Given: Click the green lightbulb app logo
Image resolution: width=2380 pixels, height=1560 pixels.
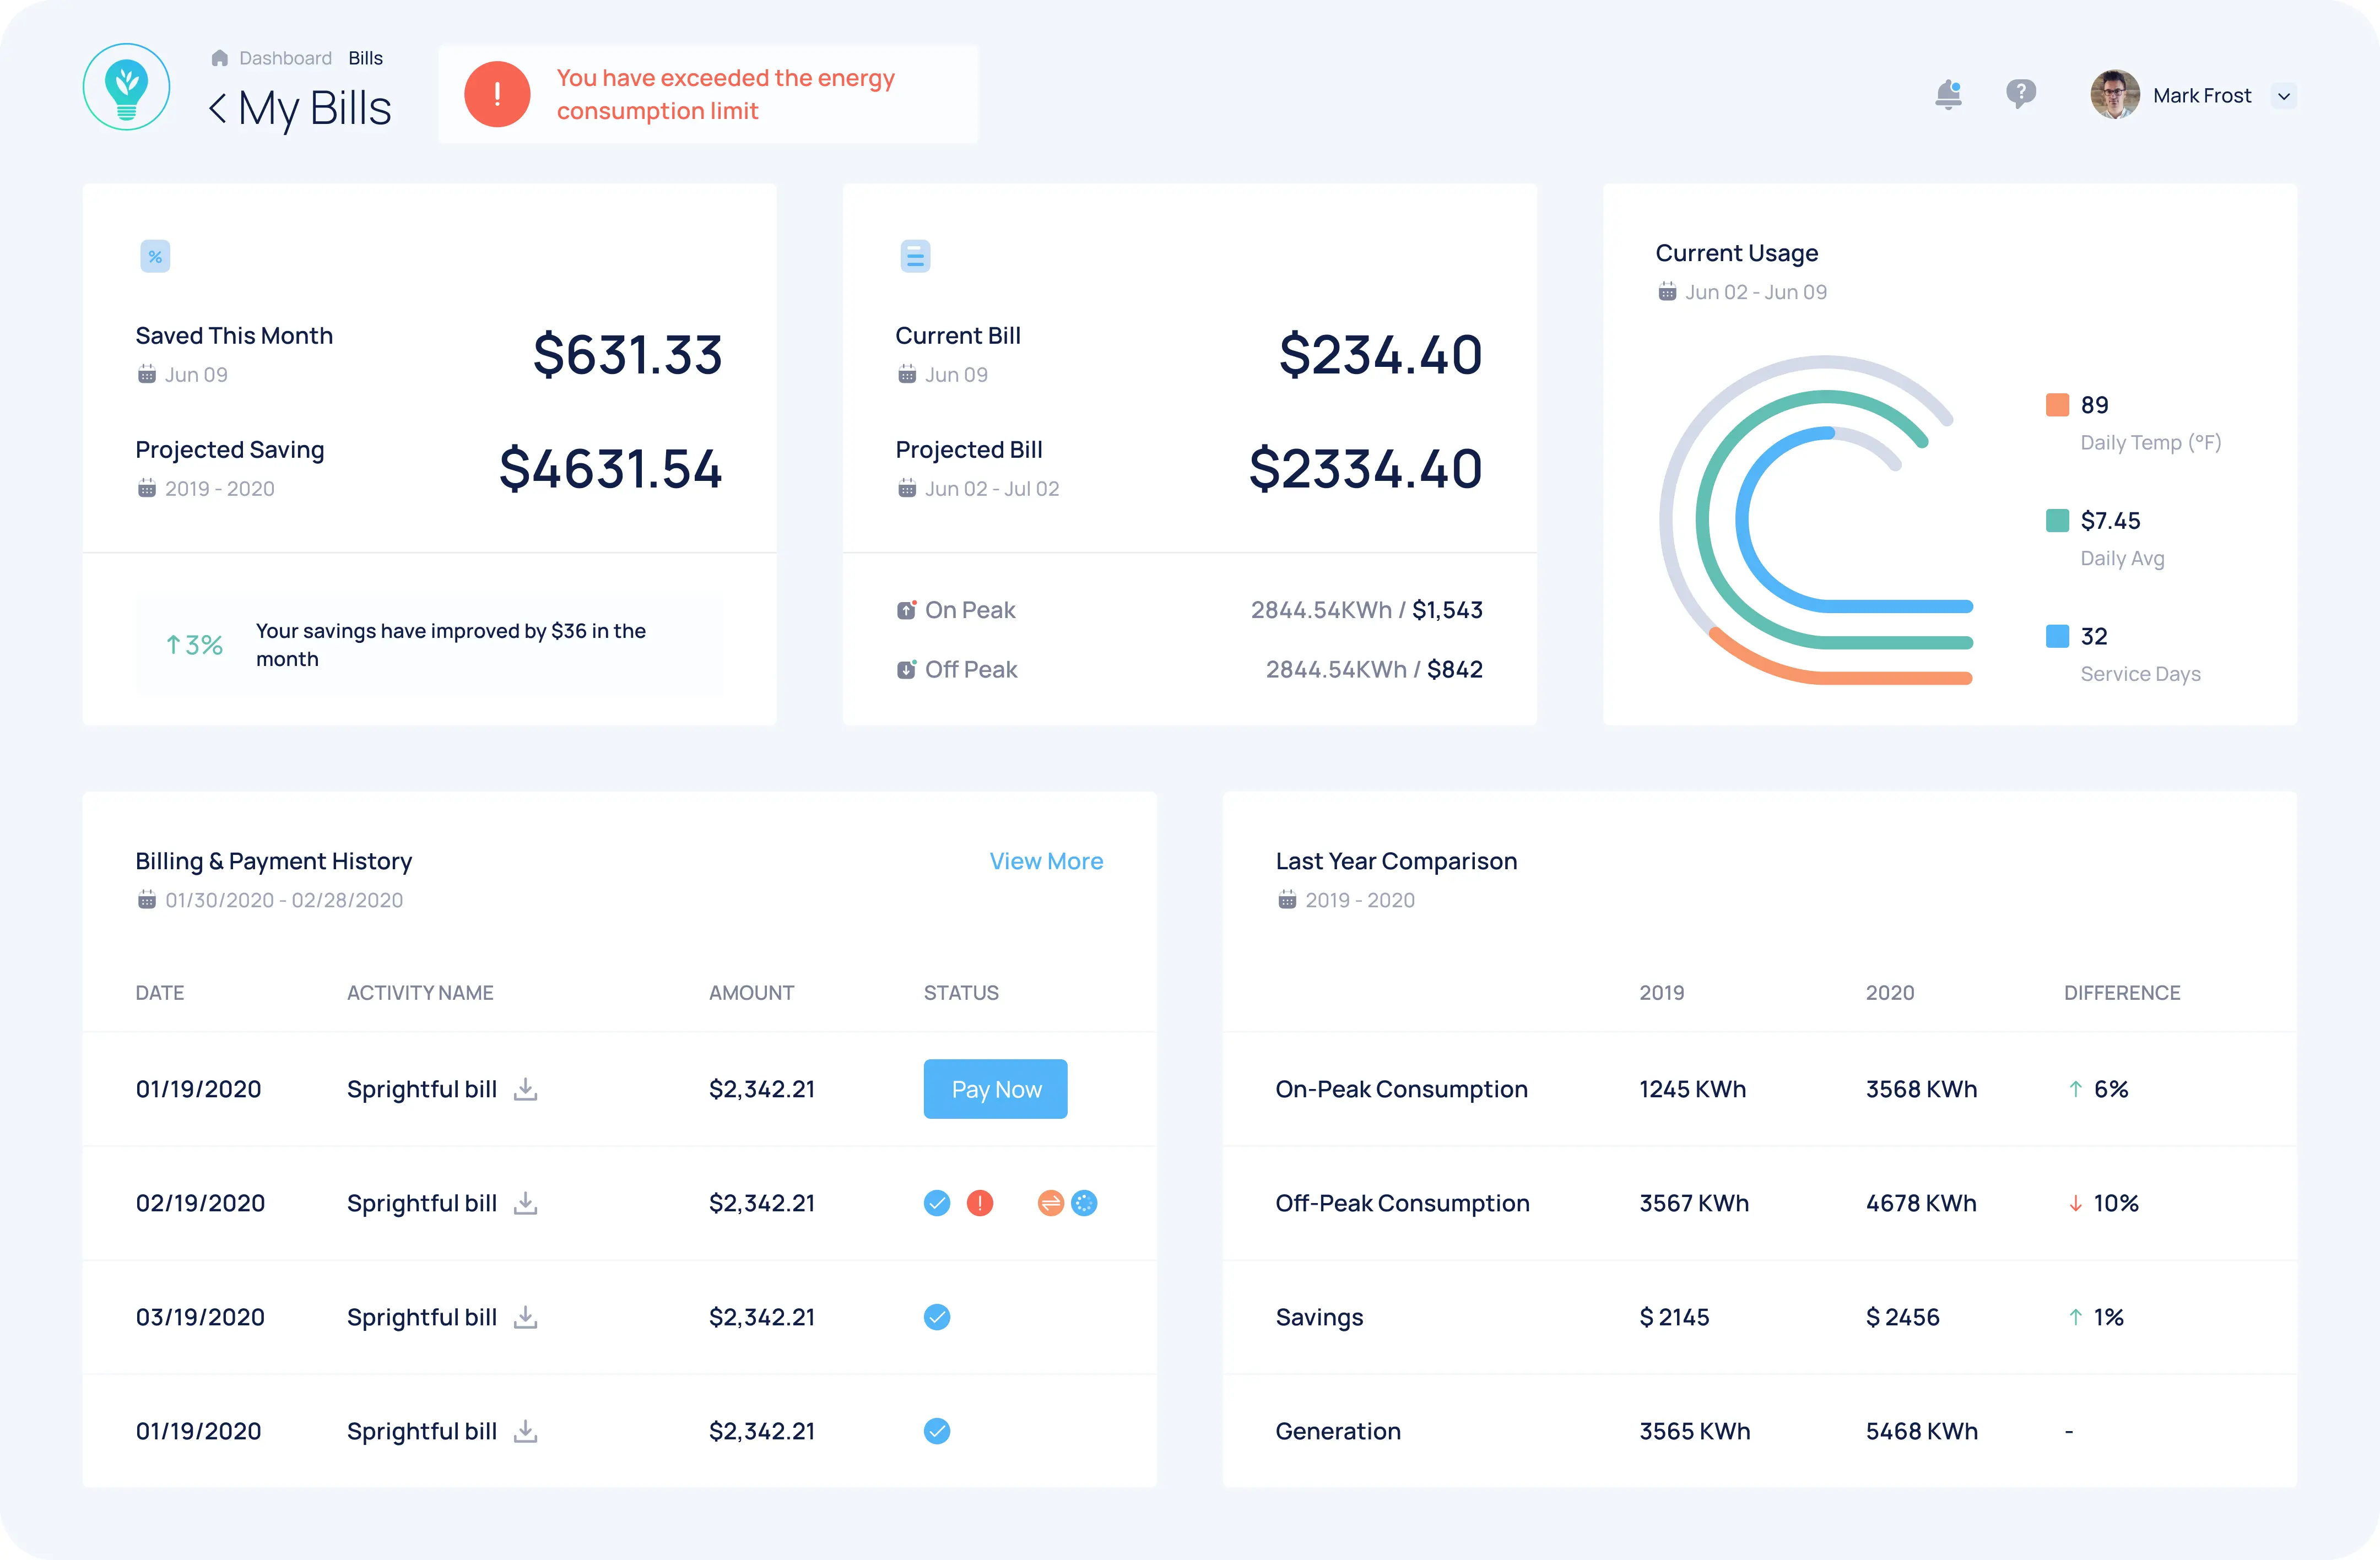Looking at the screenshot, I should tap(126, 87).
